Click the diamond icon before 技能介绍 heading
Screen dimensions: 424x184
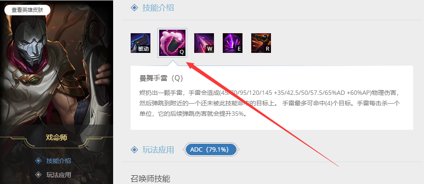pos(135,8)
